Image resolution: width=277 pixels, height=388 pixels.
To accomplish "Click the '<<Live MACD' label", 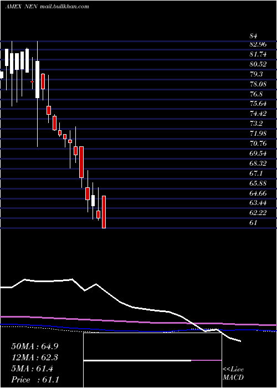I will pos(233,374).
